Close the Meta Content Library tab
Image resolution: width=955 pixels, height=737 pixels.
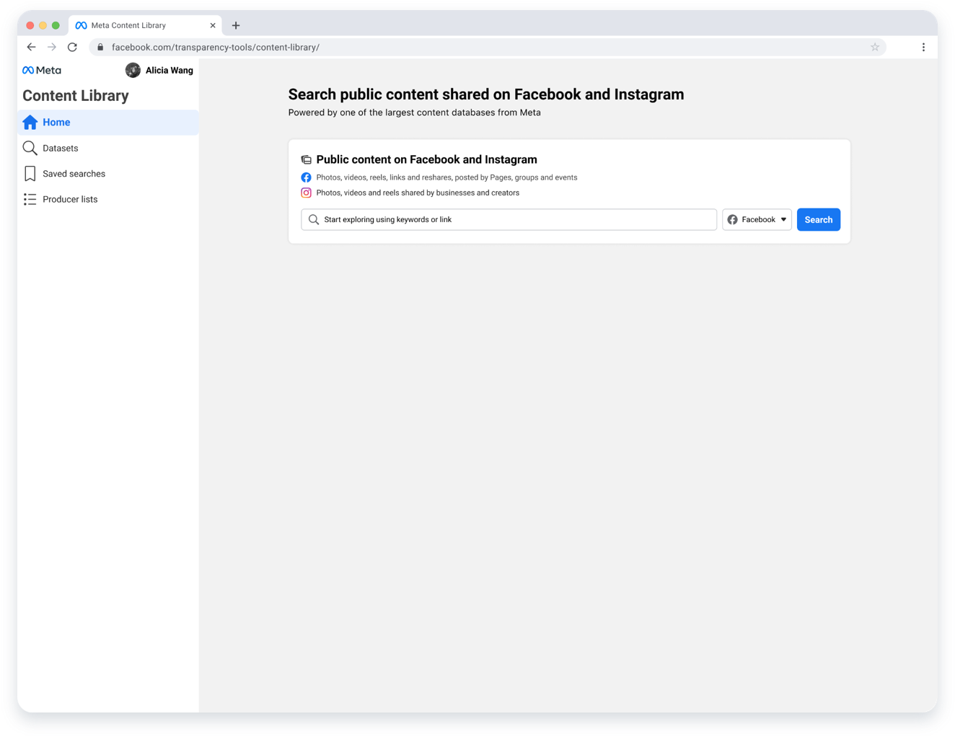pyautogui.click(x=213, y=25)
